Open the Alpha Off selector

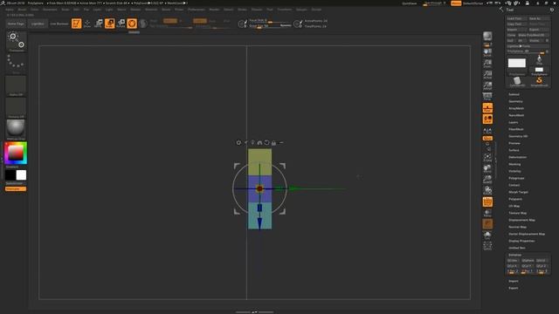16,85
